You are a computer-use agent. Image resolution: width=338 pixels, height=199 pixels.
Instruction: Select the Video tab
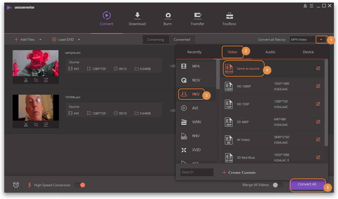pyautogui.click(x=232, y=52)
